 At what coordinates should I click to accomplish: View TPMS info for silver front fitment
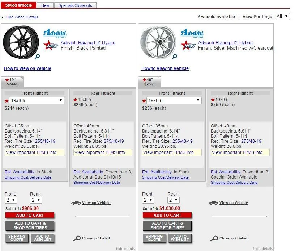point(172,152)
